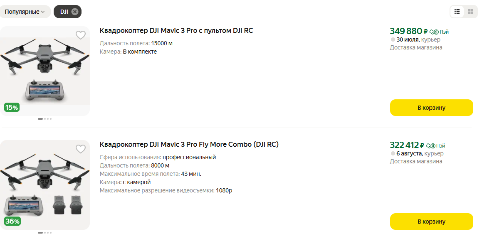
Task: Click the 36% discount badge
Action: (x=12, y=221)
